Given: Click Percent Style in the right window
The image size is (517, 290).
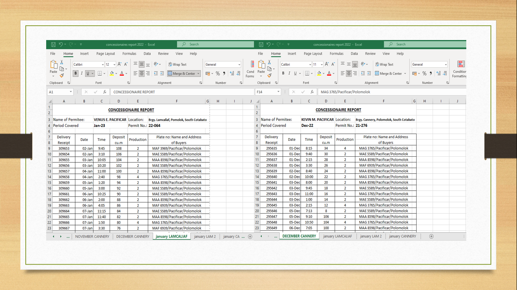Looking at the screenshot, I should pos(425,74).
